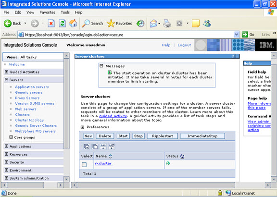Click the New cluster button
Screen dimensions: 277x197
88,136
